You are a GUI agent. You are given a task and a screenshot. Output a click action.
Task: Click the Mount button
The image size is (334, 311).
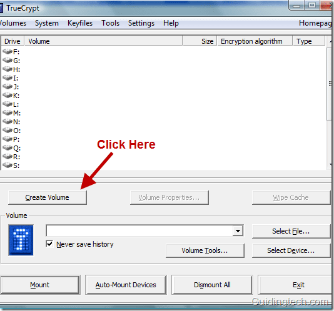[40, 285]
